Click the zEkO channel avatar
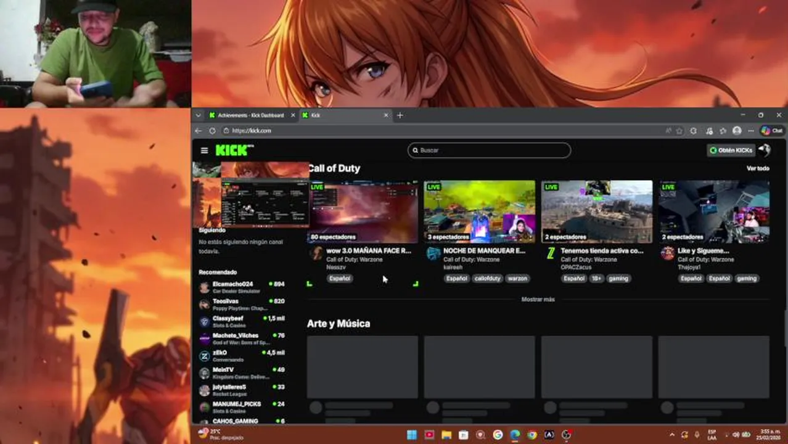The image size is (788, 444). pos(204,356)
